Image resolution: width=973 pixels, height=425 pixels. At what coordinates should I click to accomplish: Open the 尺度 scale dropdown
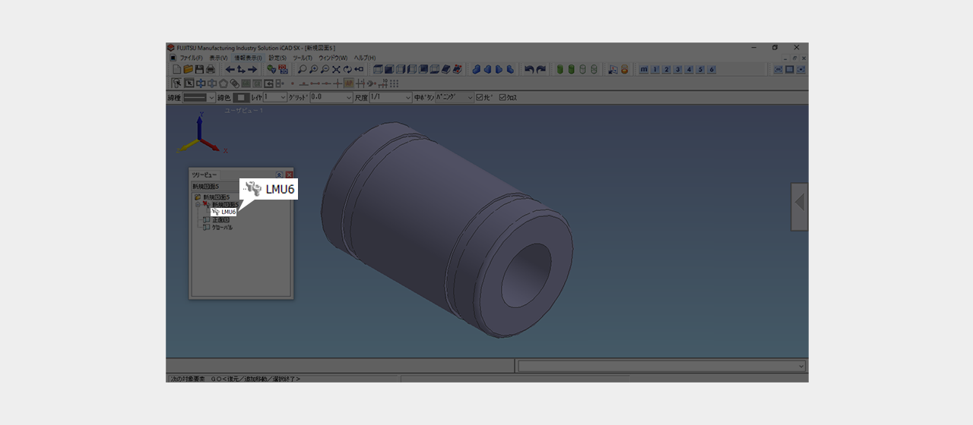(x=407, y=98)
